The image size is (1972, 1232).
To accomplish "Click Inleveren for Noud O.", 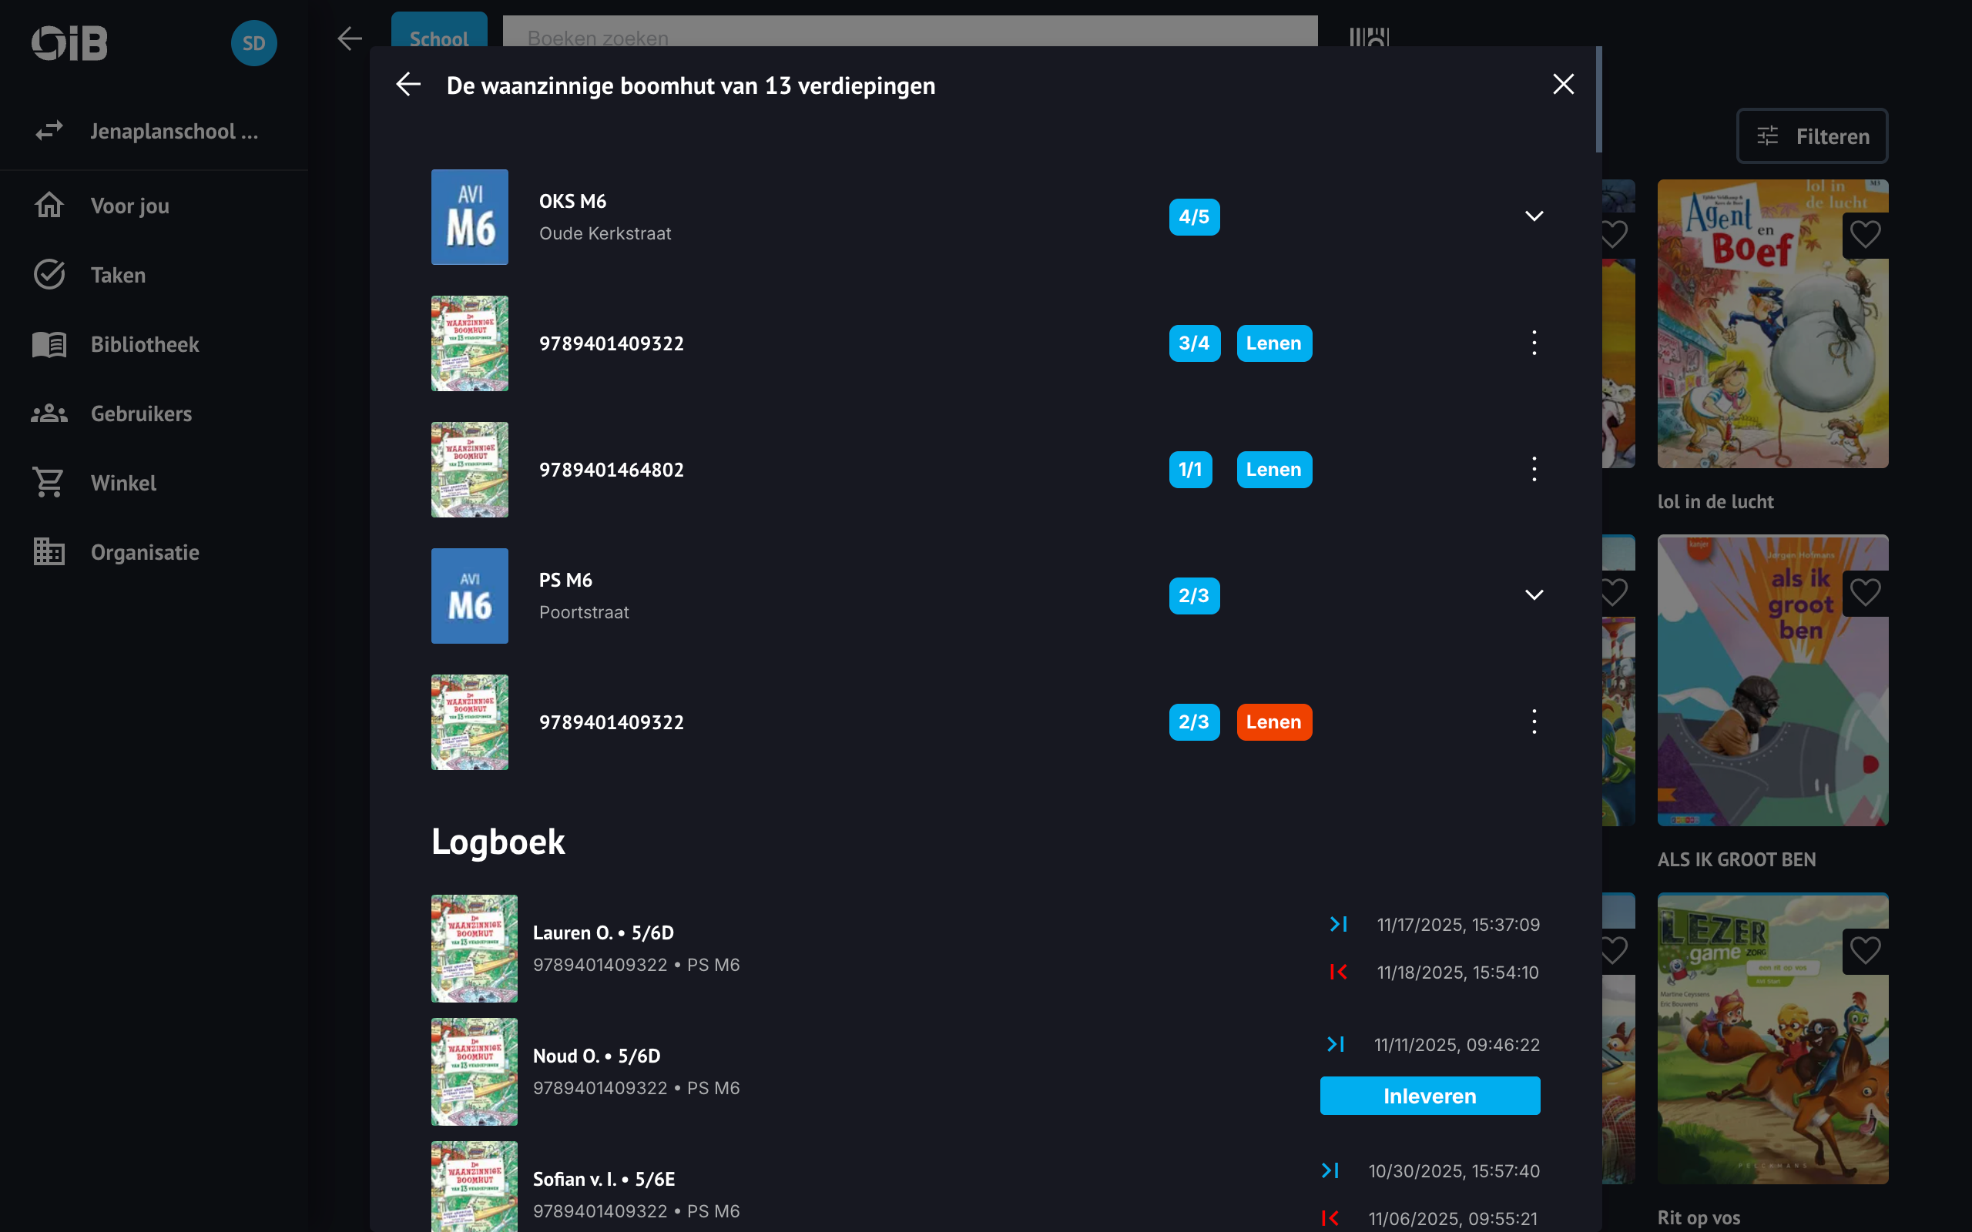I will [x=1429, y=1096].
